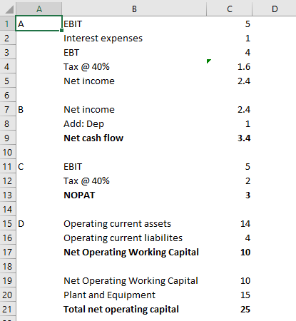This screenshot has height=321, width=296.
Task: Click the green error indicator triangle in C4
Action: [208, 61]
